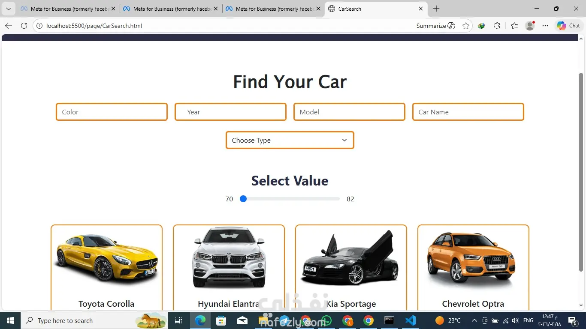Click the Find Your Car heading
The width and height of the screenshot is (586, 329).
[x=290, y=81]
